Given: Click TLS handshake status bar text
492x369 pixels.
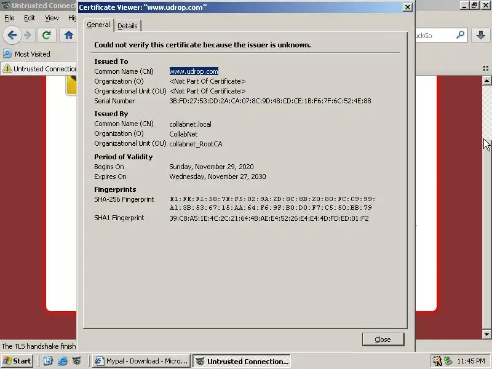Looking at the screenshot, I should [x=39, y=346].
